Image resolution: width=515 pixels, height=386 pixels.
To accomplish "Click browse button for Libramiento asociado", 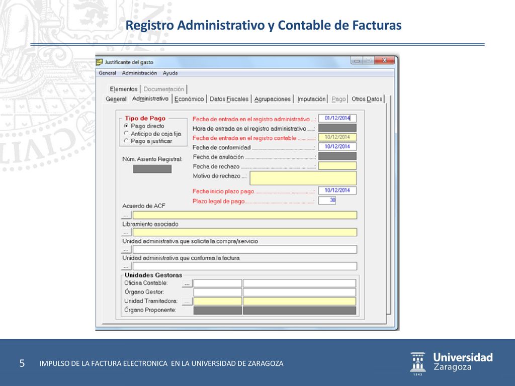I will pyautogui.click(x=126, y=232).
